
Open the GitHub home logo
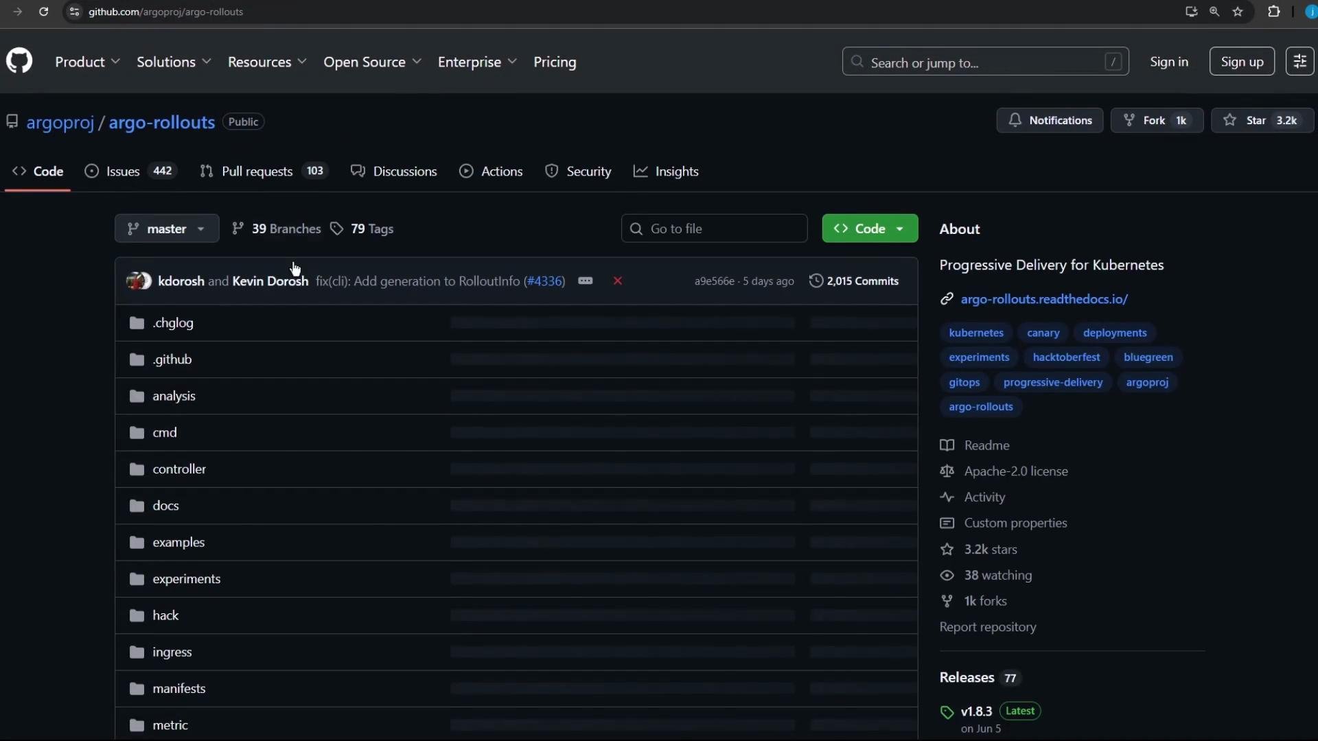[x=19, y=61]
